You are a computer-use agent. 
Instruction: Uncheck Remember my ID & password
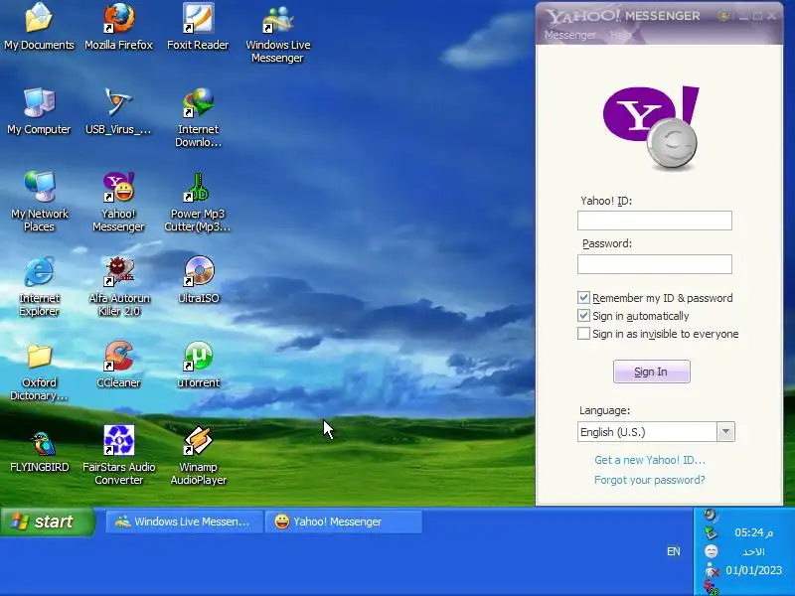click(x=583, y=297)
